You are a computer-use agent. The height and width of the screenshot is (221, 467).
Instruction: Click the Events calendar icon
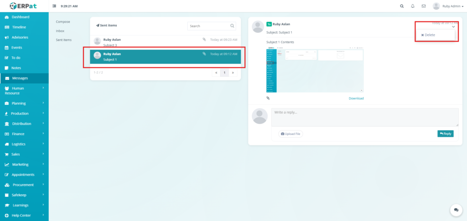[7, 48]
